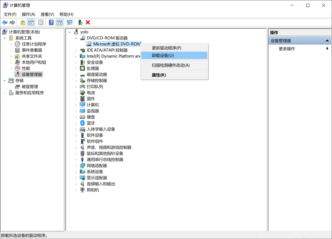The height and width of the screenshot is (239, 332).
Task: Expand the 网络适配器 category
Action: tap(76, 166)
